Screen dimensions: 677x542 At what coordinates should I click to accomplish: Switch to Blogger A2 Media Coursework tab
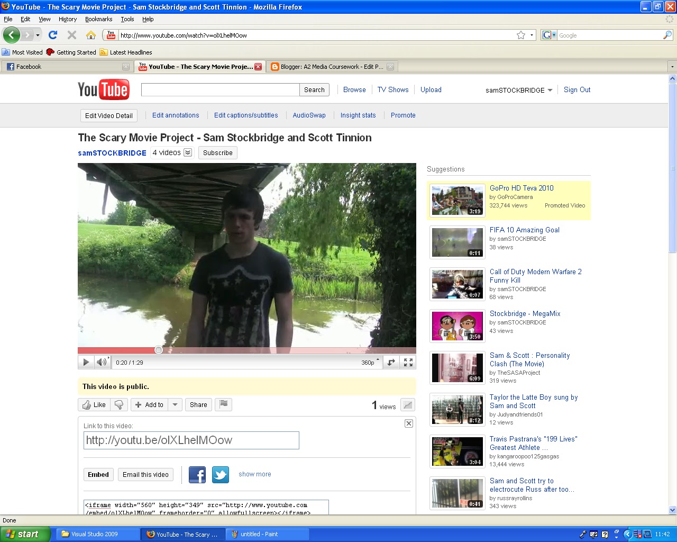(332, 67)
